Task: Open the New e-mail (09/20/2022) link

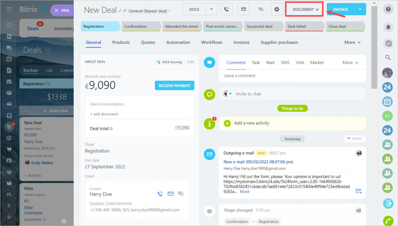Action: (258, 162)
